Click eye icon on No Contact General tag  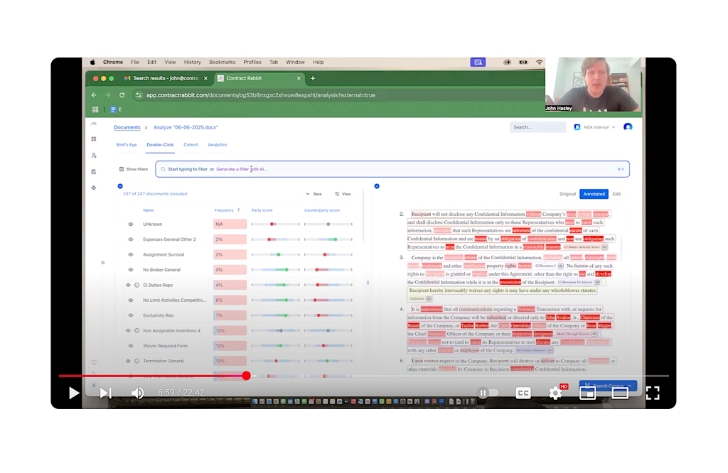(550, 350)
